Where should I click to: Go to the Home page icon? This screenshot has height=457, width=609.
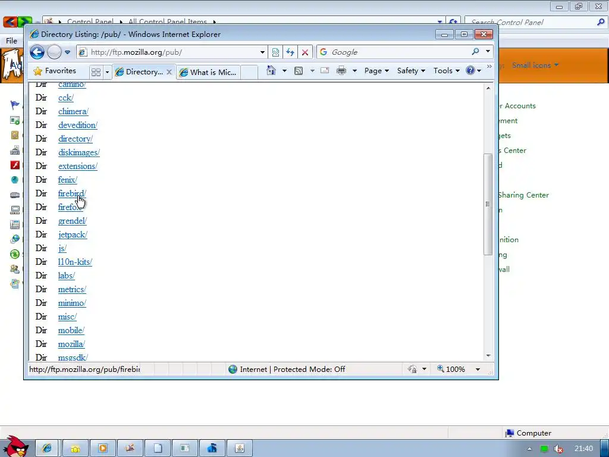click(x=271, y=70)
